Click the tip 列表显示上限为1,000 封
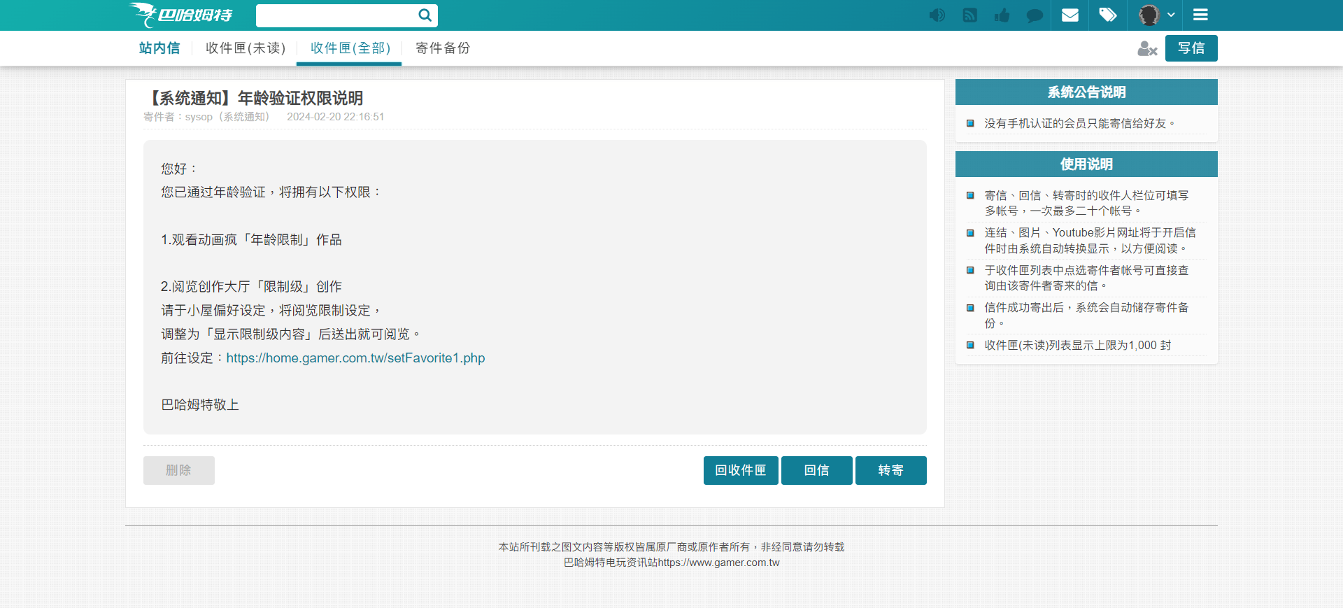Screen dimensions: 1343x608 [1077, 345]
